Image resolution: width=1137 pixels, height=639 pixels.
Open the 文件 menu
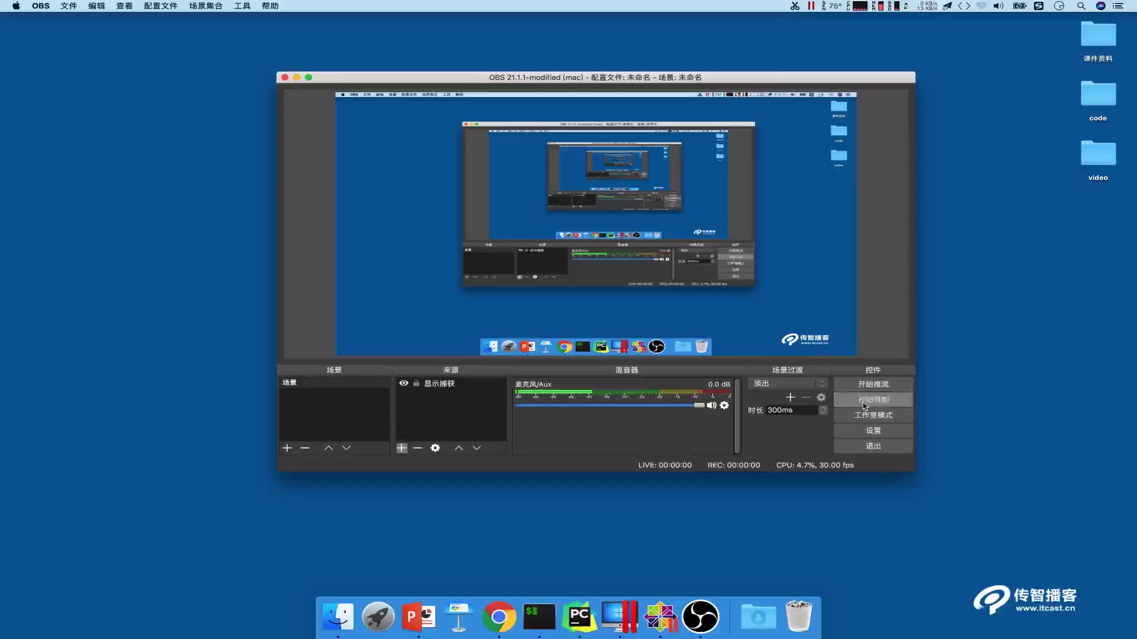point(69,6)
